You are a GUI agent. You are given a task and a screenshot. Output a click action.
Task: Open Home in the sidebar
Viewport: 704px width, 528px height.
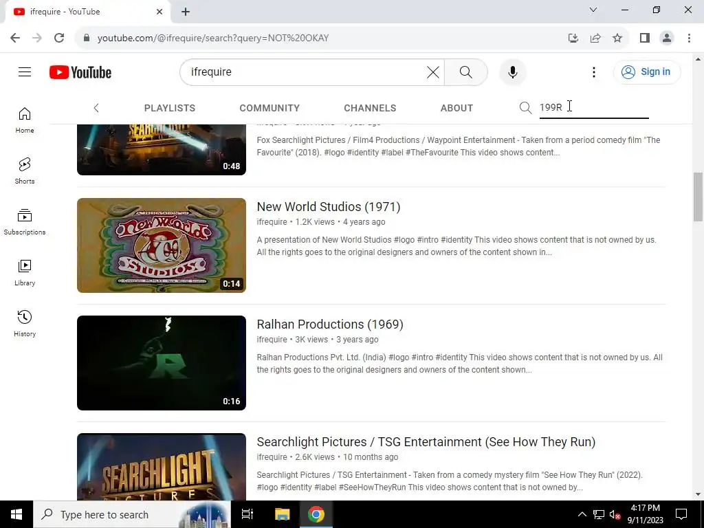coord(25,120)
